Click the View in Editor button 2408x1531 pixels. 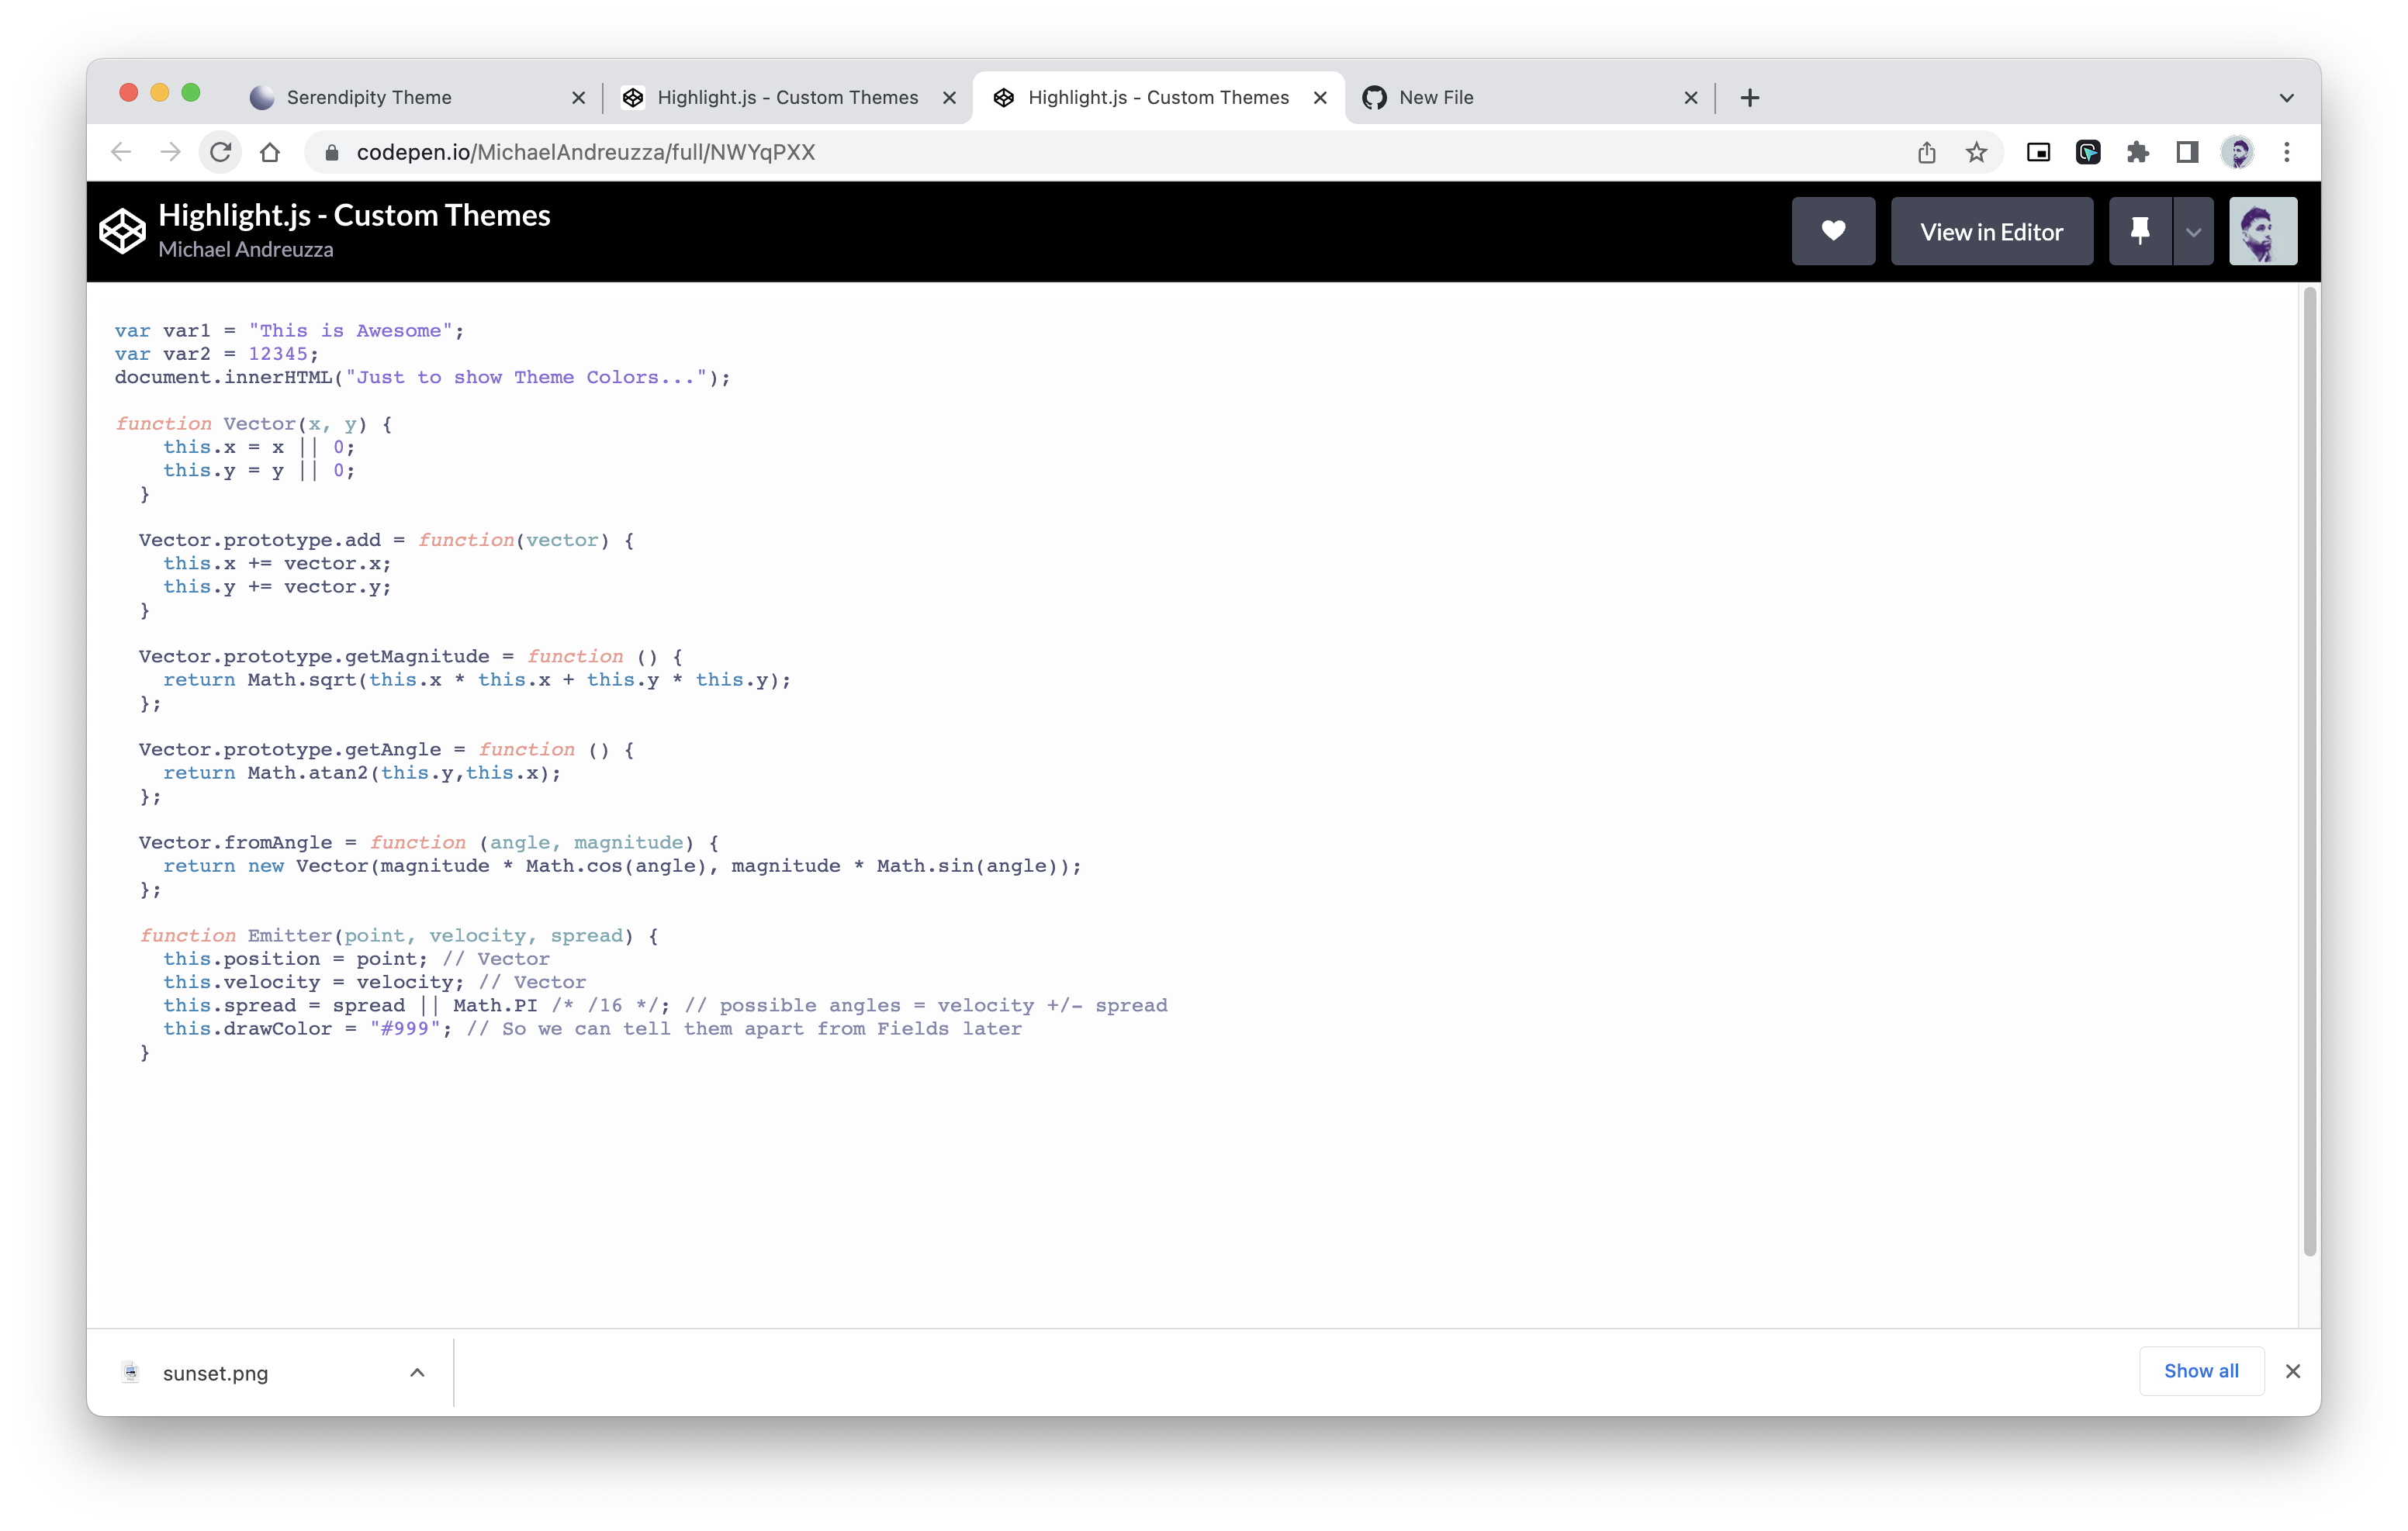(1991, 231)
